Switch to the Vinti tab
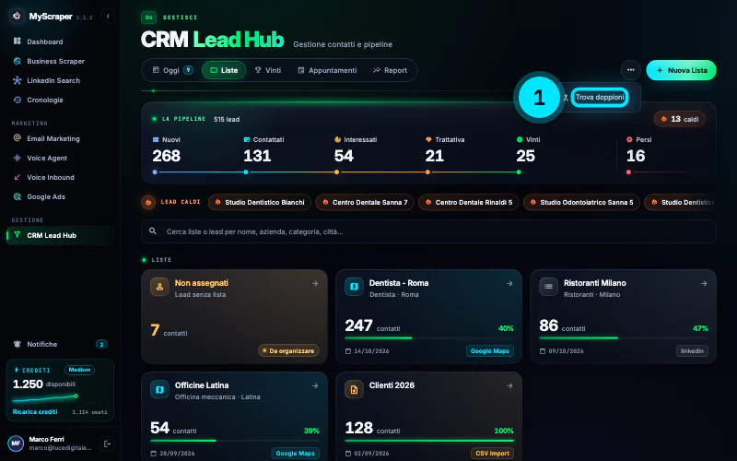The width and height of the screenshot is (737, 461). 268,70
